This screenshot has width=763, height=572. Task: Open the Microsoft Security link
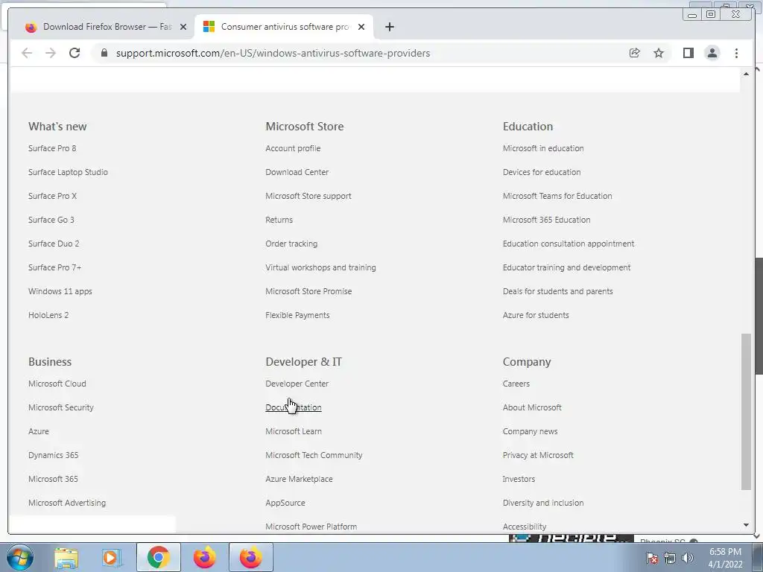61,407
